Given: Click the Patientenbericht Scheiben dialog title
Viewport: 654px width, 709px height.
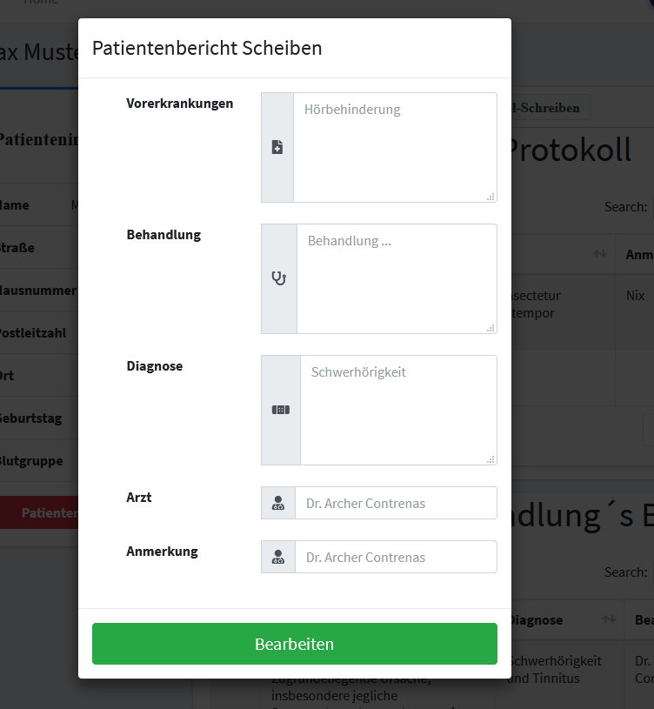Looking at the screenshot, I should pos(207,48).
